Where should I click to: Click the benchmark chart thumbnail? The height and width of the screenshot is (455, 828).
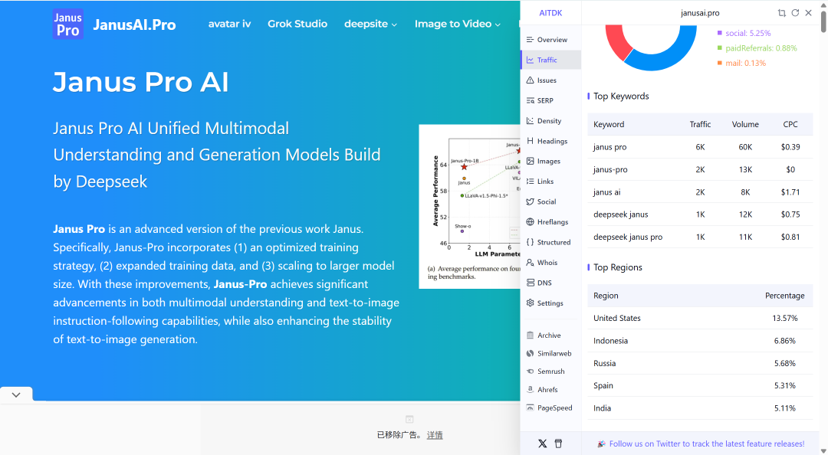(469, 206)
